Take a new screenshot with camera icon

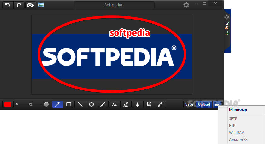click(31, 5)
